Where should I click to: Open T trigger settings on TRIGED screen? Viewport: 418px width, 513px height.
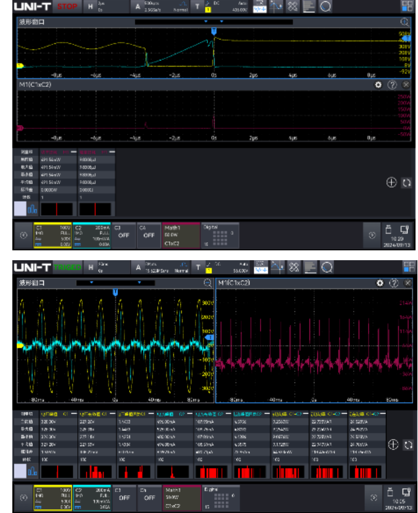(x=197, y=267)
